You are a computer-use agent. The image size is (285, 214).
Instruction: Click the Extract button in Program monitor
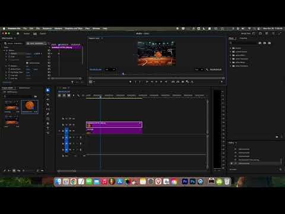(x=178, y=81)
